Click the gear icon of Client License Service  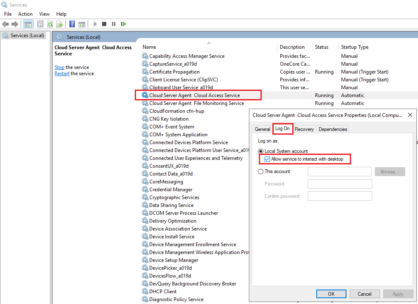pos(145,79)
